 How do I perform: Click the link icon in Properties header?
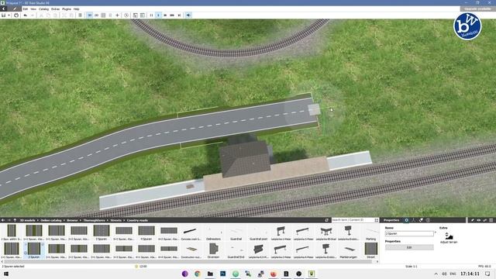pos(484,220)
